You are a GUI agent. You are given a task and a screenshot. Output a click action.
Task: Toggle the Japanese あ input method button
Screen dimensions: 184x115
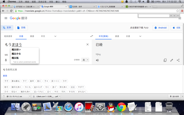84,60
